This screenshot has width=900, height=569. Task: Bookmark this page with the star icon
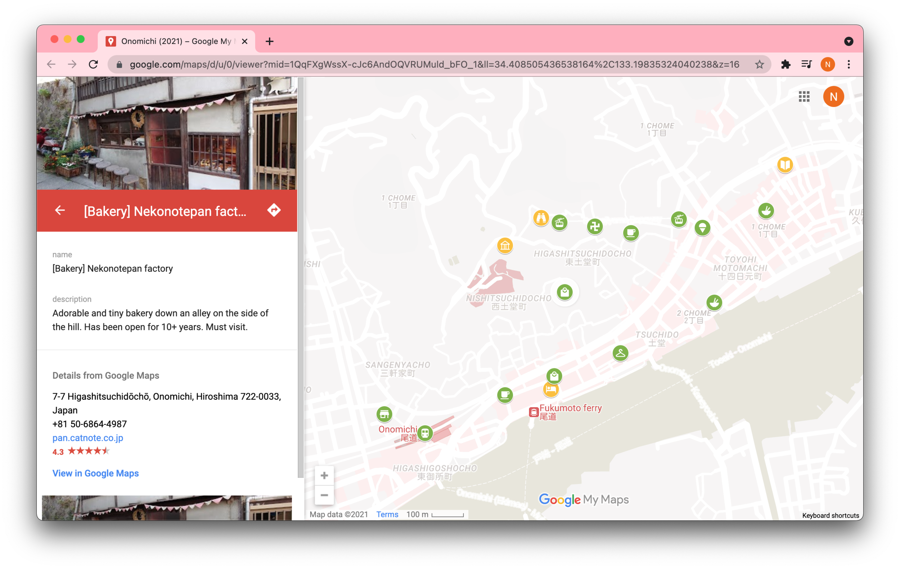click(x=759, y=64)
